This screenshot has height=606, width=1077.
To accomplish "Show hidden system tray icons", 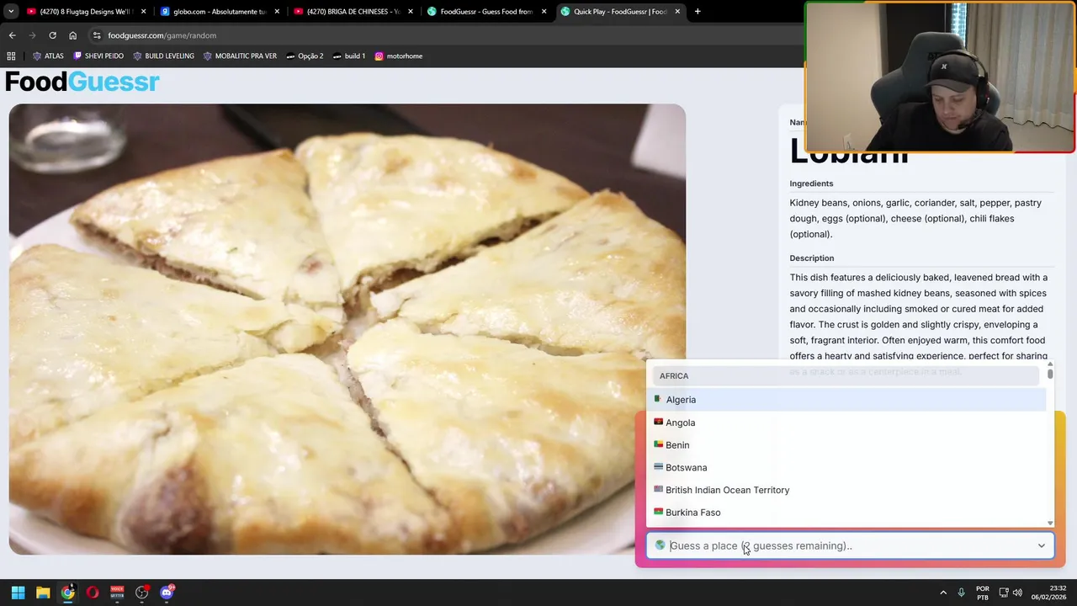I will tap(943, 593).
